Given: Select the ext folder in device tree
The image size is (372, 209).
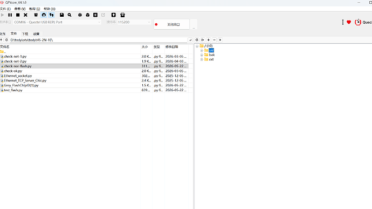Looking at the screenshot, I should coord(211,59).
